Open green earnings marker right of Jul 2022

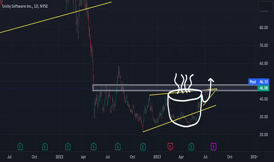(x=118, y=146)
